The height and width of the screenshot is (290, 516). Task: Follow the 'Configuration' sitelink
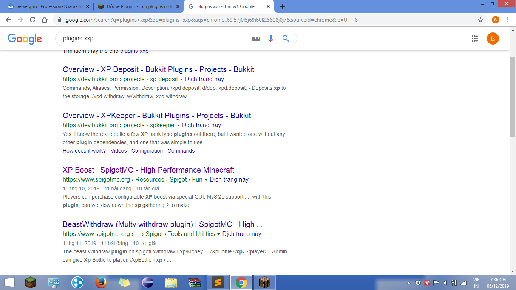click(147, 151)
